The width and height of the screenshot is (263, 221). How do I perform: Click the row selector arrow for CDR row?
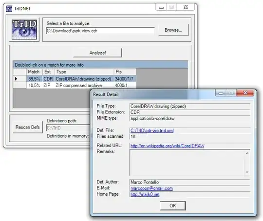tap(16, 79)
